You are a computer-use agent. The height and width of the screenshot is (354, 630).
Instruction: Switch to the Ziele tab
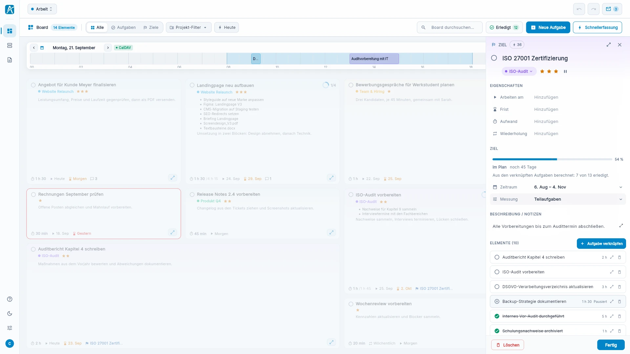[x=151, y=28]
